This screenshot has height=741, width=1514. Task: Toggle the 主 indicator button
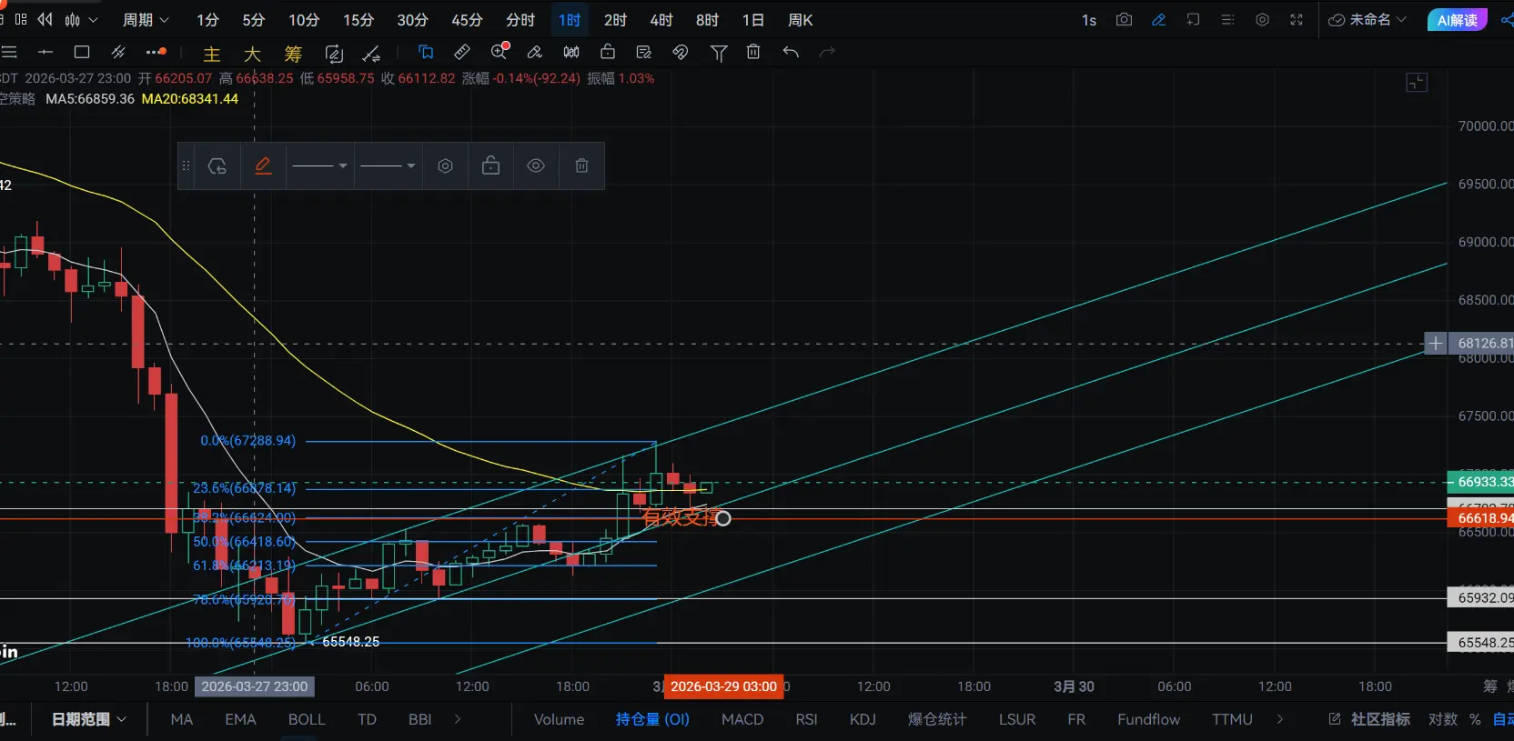click(x=212, y=54)
